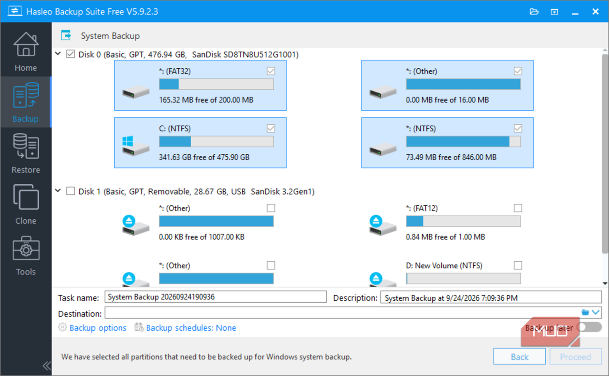Viewport: 609px width, 376px height.
Task: Click the Windows drive icon for C: (NTFS)
Action: [136, 145]
